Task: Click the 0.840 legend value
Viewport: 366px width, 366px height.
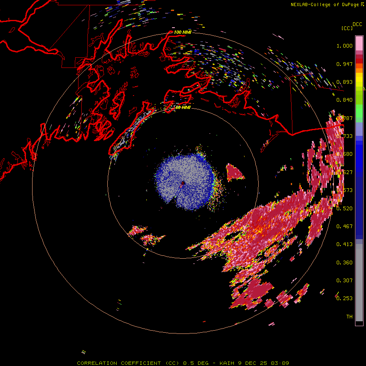Action: point(344,100)
